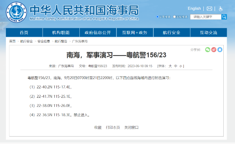Share article via green WeChat icon

[208, 50]
